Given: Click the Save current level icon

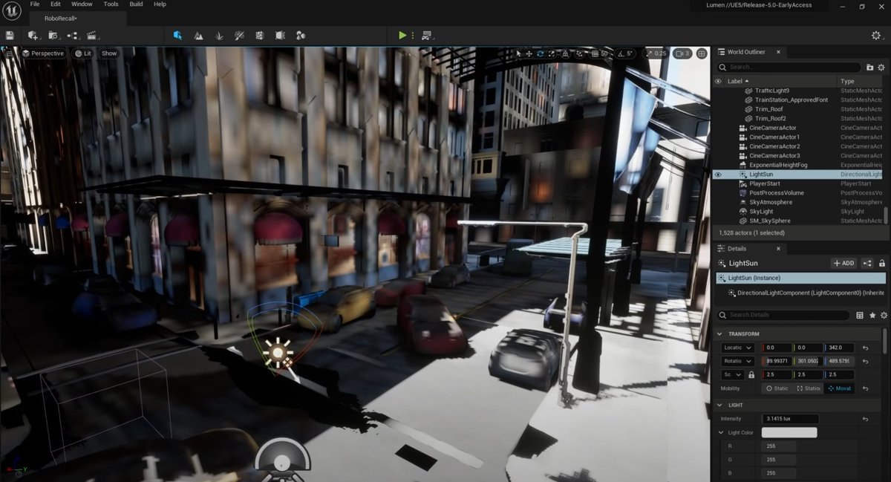Looking at the screenshot, I should (10, 35).
